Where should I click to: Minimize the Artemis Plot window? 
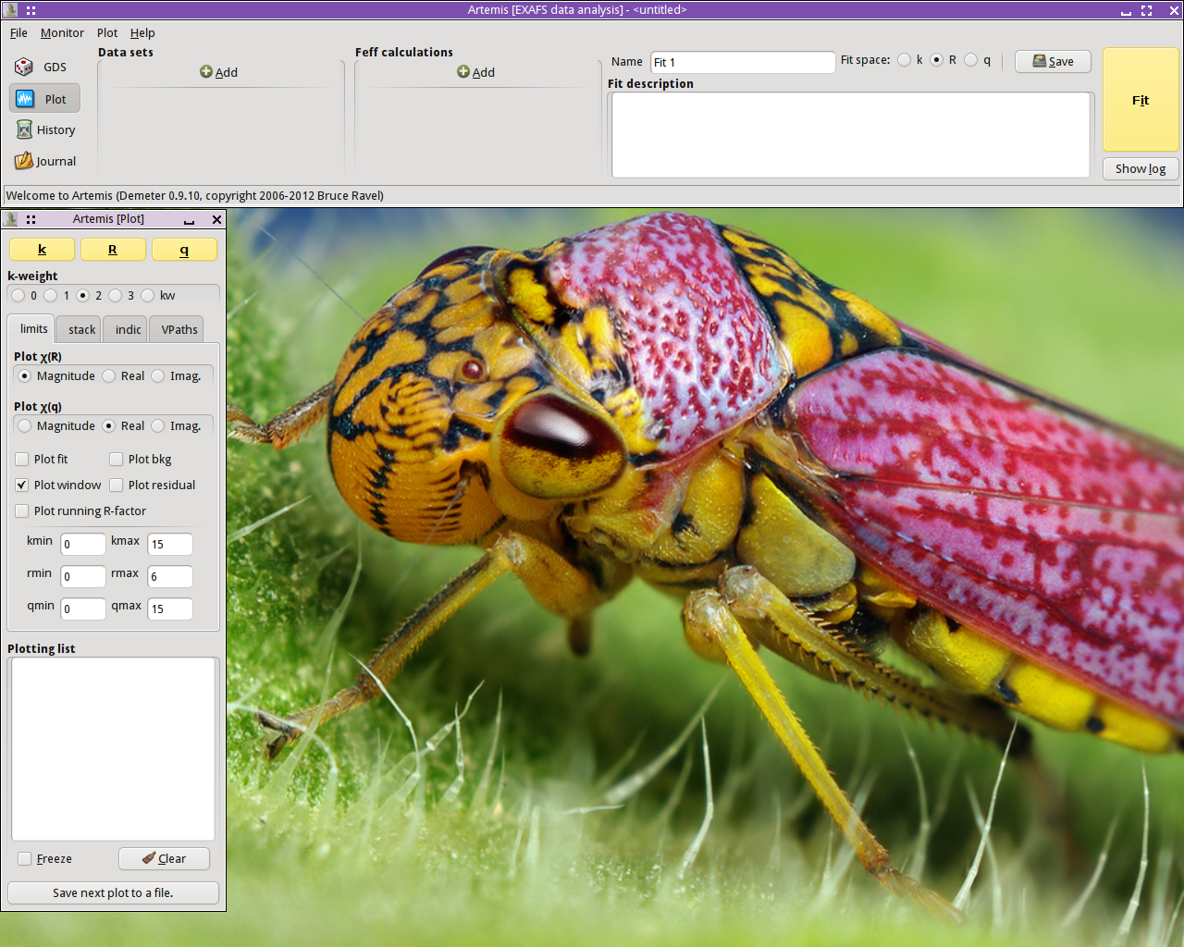click(x=189, y=220)
